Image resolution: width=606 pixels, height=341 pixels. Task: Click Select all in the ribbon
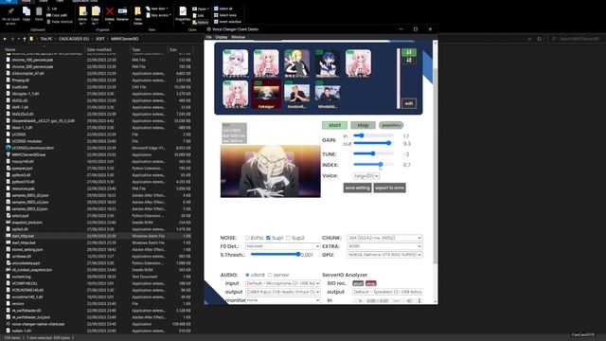pos(223,9)
